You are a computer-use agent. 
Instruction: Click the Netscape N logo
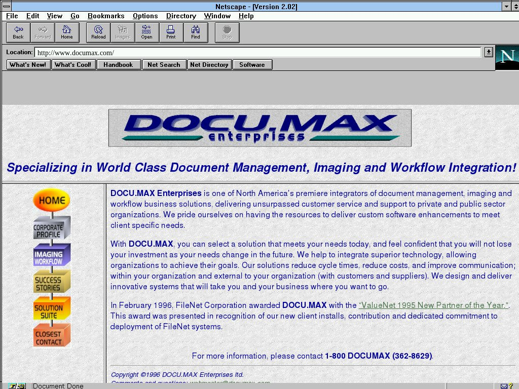[x=506, y=57]
